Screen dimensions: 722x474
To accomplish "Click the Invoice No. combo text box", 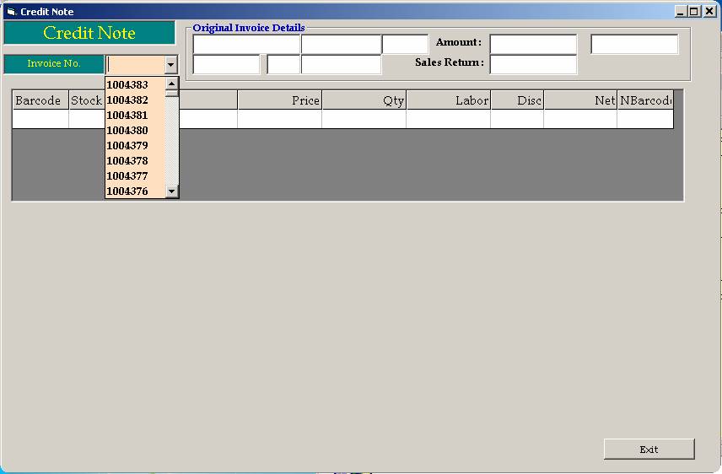I will (135, 64).
